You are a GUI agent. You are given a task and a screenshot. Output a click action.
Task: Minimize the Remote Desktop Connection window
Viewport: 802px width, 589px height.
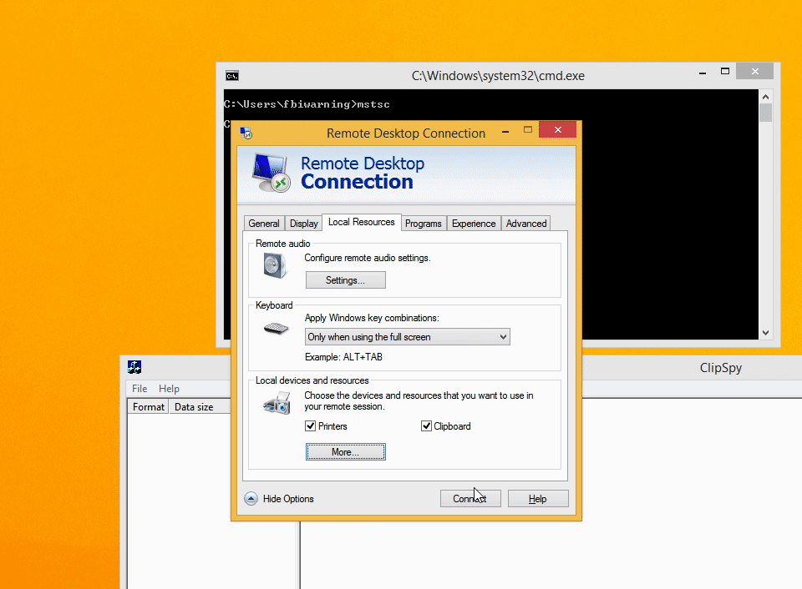505,132
